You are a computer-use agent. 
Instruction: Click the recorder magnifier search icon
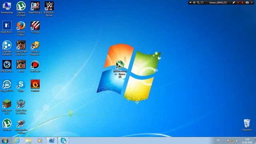[x=198, y=3]
